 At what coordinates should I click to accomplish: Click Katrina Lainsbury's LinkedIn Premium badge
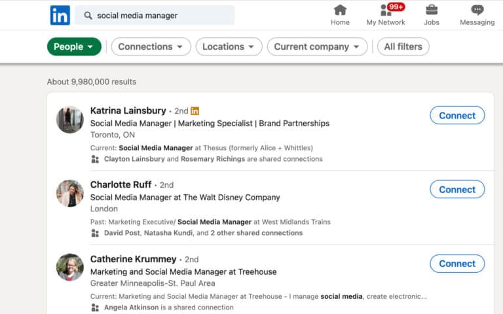pyautogui.click(x=195, y=111)
